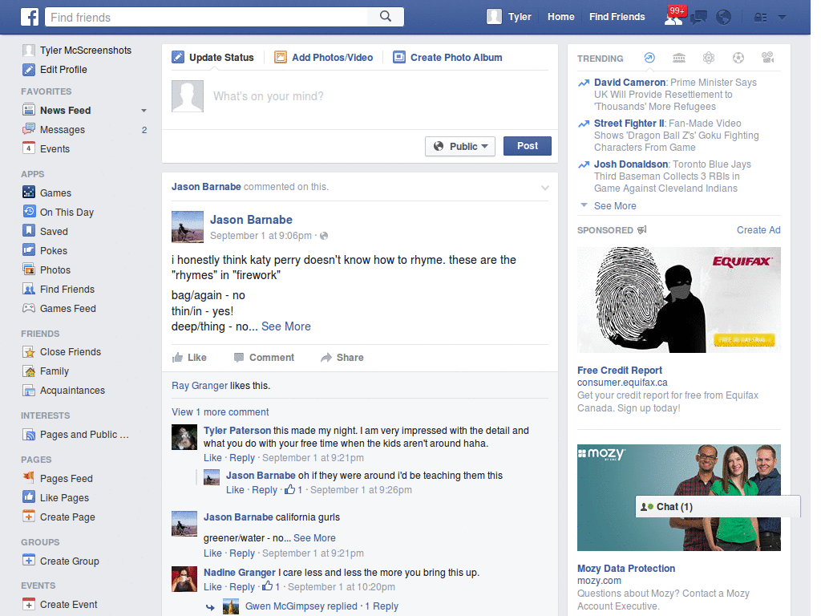Image resolution: width=821 pixels, height=616 pixels.
Task: Open Pages Feed in sidebar
Action: 58,478
